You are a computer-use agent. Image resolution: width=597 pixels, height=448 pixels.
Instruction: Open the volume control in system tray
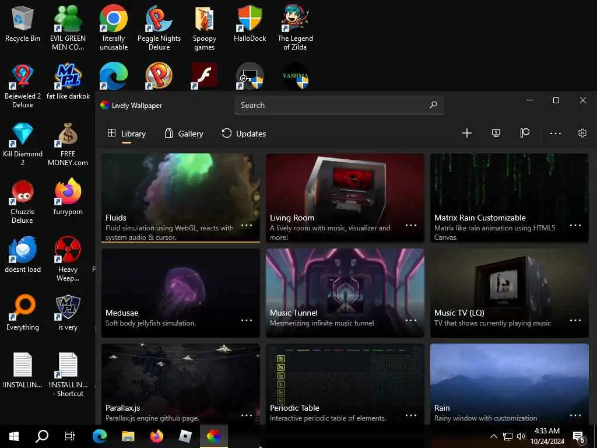(521, 436)
